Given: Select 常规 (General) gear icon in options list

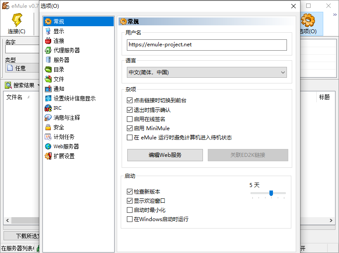Looking at the screenshot, I should click(x=48, y=21).
